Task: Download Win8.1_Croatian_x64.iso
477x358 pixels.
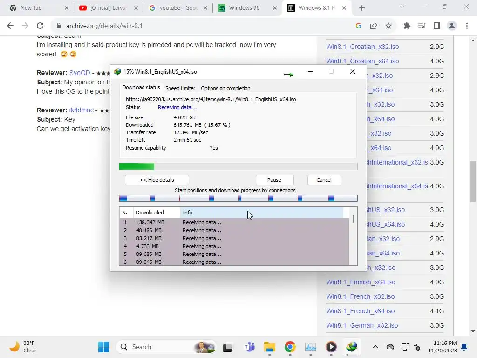Action: [362, 61]
